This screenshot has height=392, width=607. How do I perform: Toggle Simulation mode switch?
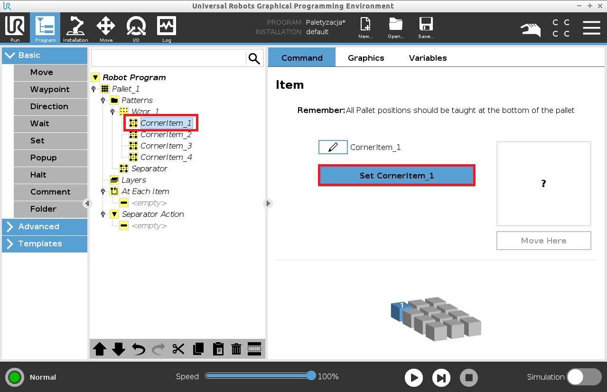584,377
